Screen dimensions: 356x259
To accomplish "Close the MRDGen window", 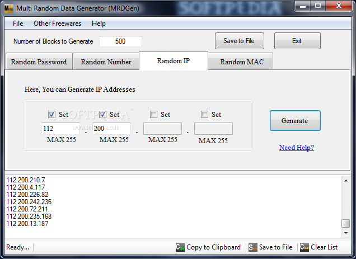I will pyautogui.click(x=339, y=6).
